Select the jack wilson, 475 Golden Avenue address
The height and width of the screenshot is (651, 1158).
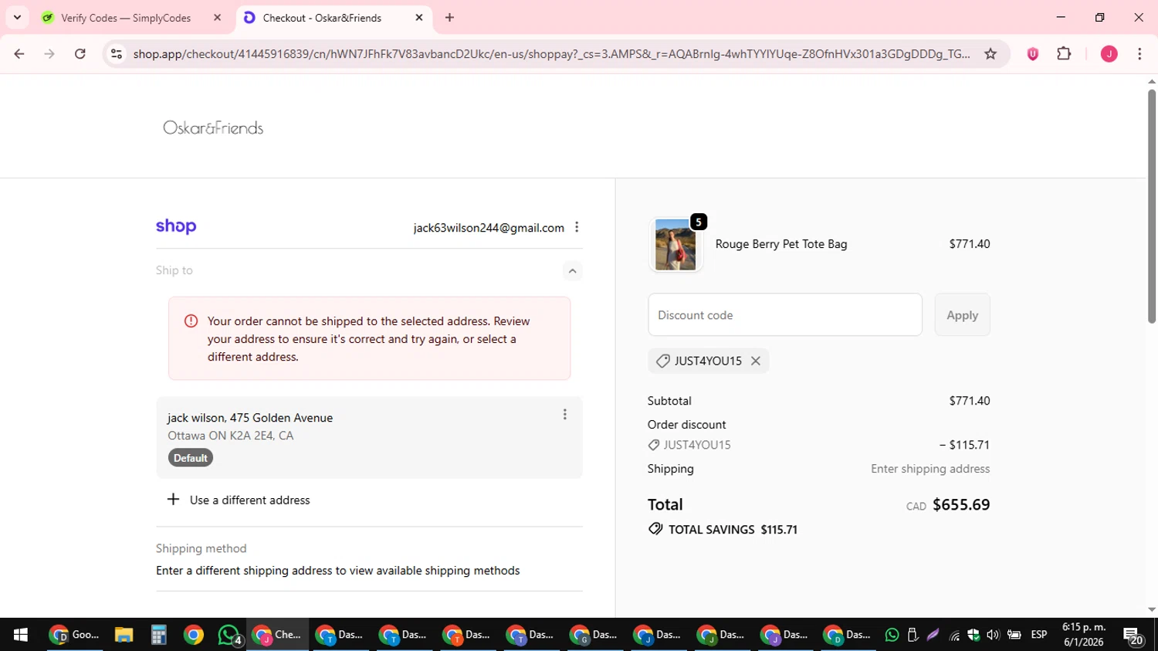[x=369, y=437]
